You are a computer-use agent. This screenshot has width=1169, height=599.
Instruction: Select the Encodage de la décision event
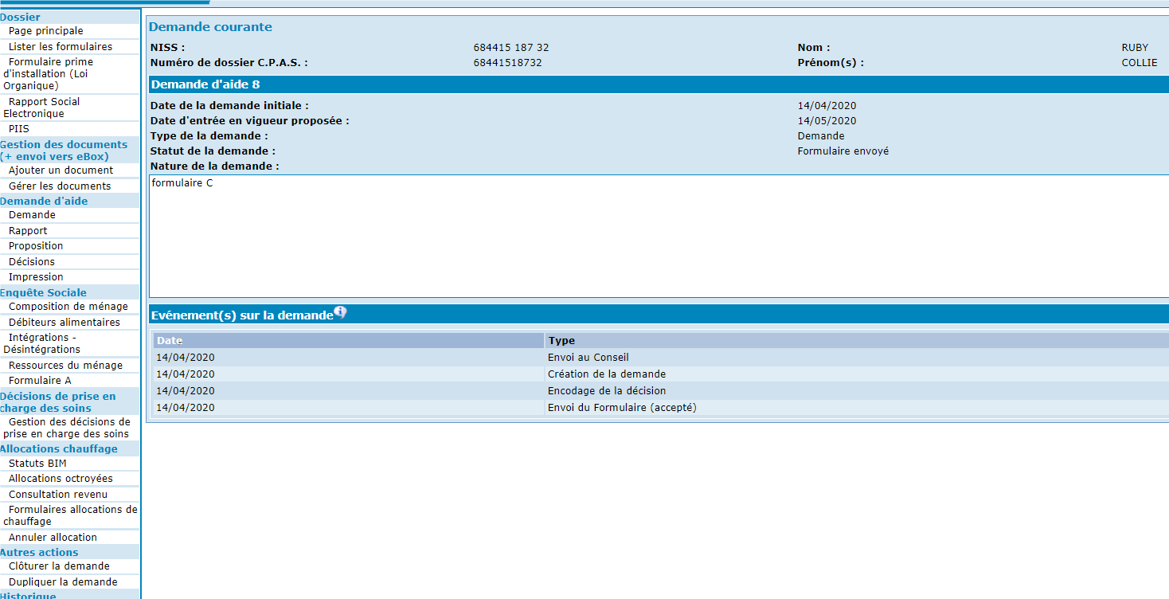point(607,391)
